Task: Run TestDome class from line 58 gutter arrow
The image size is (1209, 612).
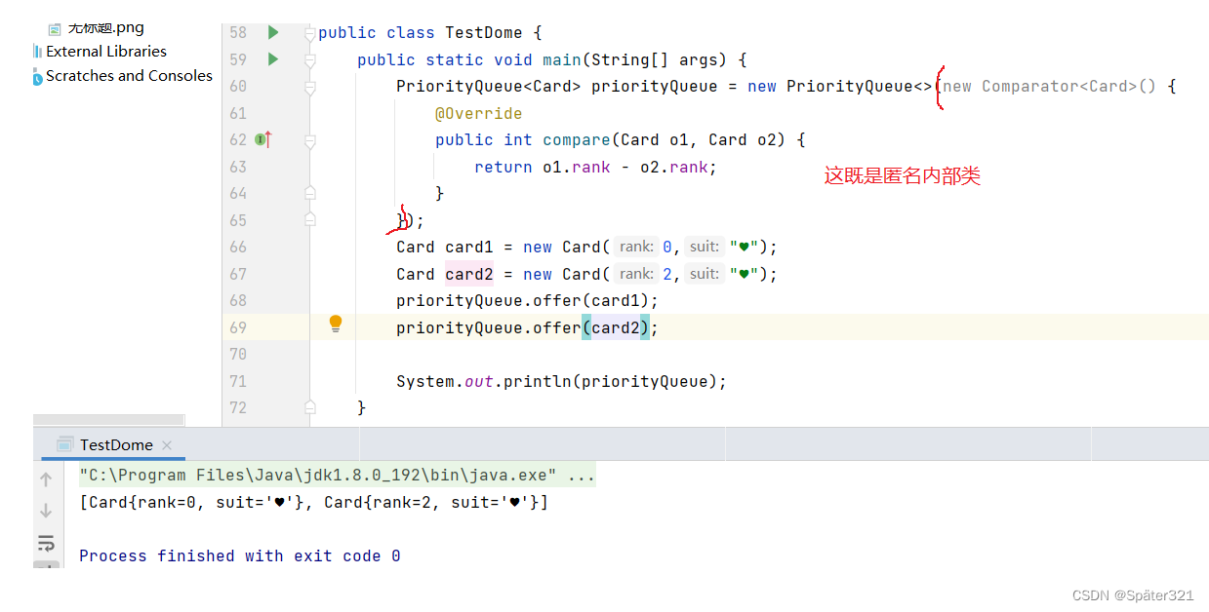Action: coord(273,32)
